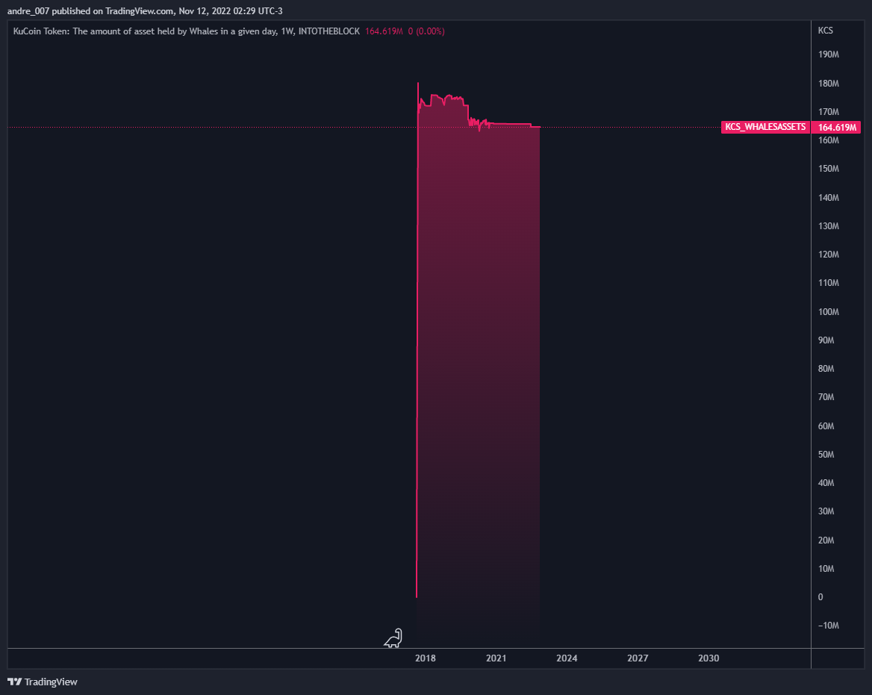Screen dimensions: 872x695
Task: Click the pink spike peak near 180M
Action: (x=418, y=84)
